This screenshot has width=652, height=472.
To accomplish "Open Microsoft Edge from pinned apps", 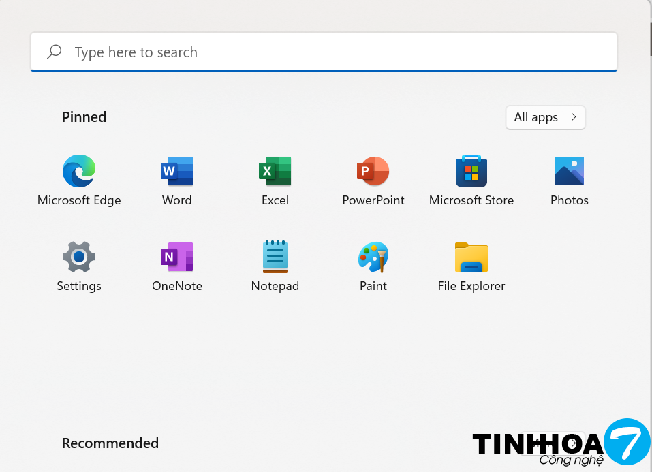I will [x=79, y=171].
